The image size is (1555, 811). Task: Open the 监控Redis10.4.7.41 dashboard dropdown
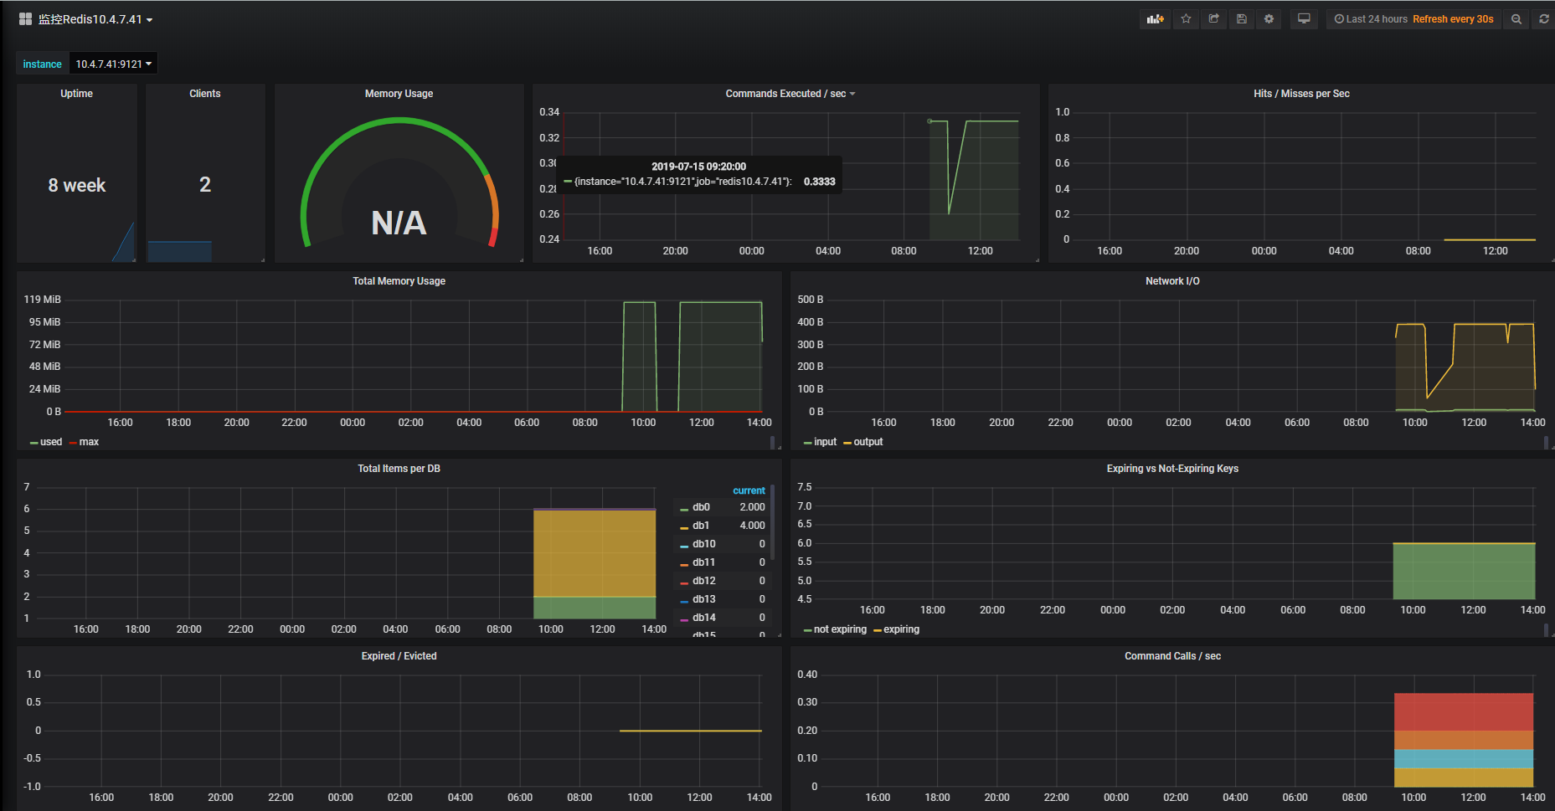[x=92, y=18]
